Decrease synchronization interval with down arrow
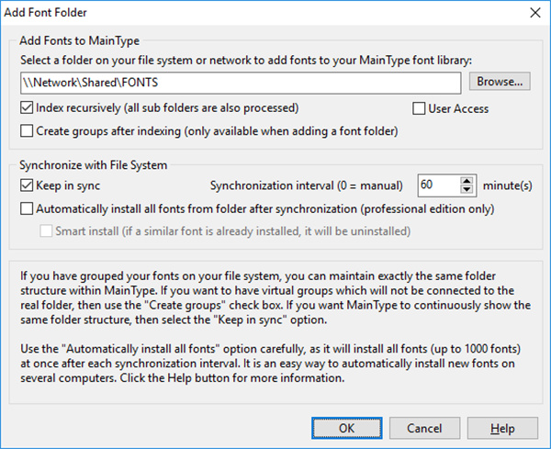The height and width of the screenshot is (449, 551). pyautogui.click(x=467, y=189)
